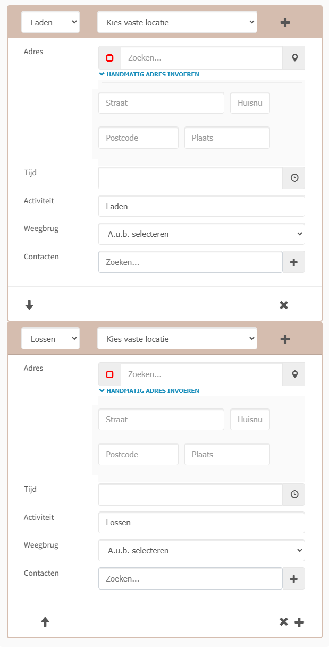
Task: Click plus icon in Laden header bar
Action: click(285, 22)
